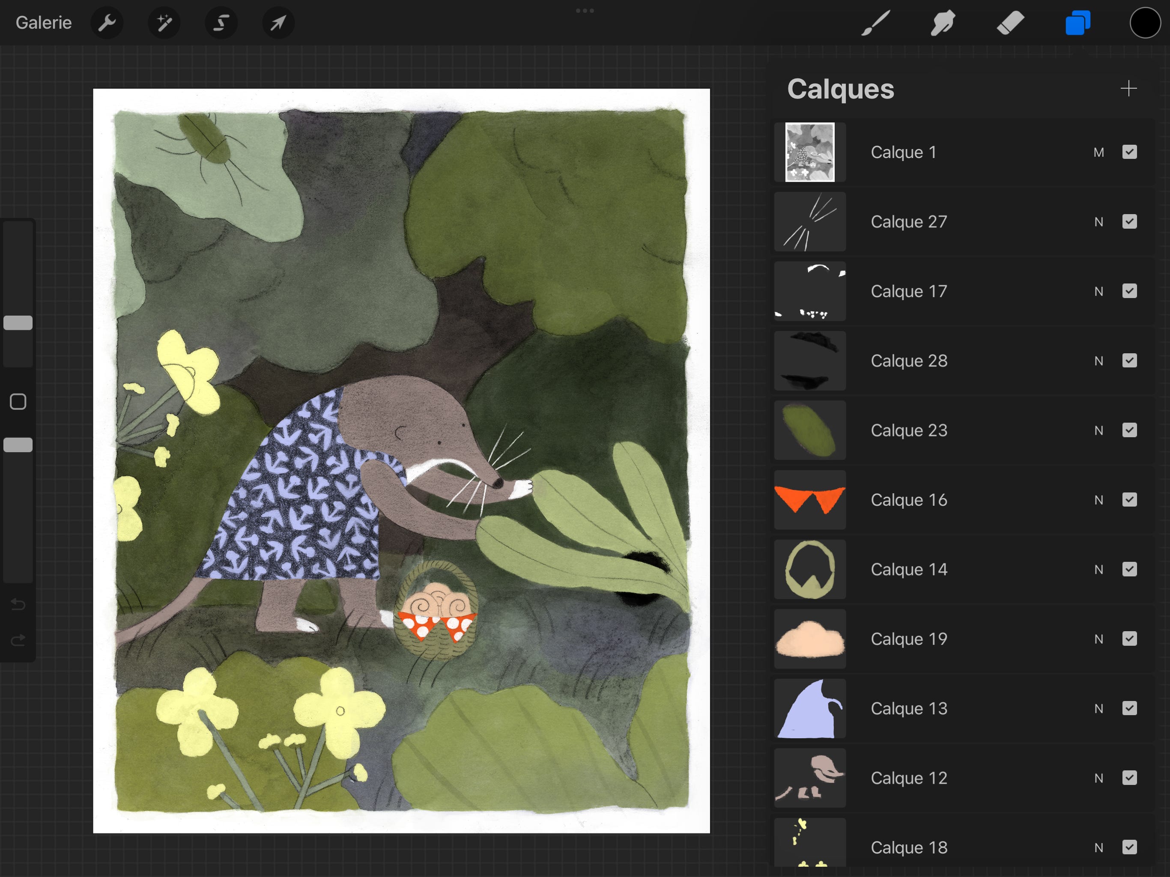The width and height of the screenshot is (1170, 877).
Task: Uncheck visibility of Calque 16
Action: [1129, 500]
